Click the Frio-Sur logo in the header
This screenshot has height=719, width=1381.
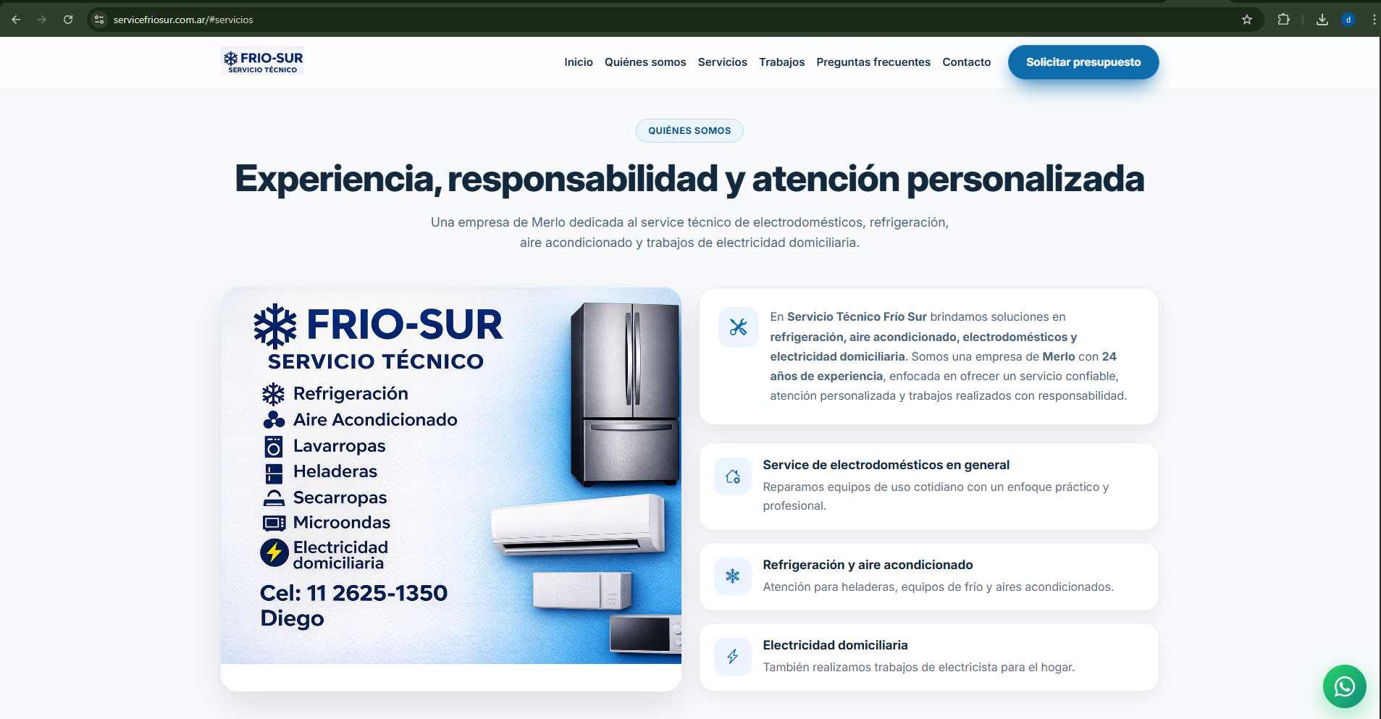pos(263,62)
